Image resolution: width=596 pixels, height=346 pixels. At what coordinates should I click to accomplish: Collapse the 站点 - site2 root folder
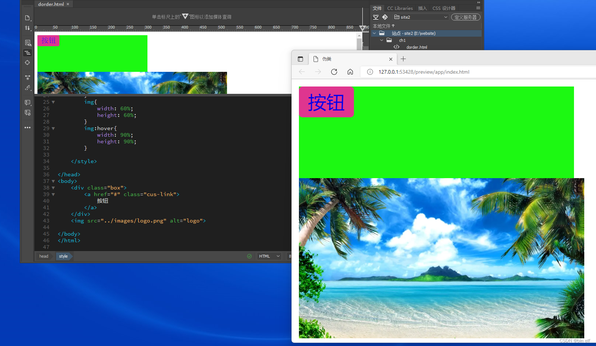pyautogui.click(x=374, y=33)
